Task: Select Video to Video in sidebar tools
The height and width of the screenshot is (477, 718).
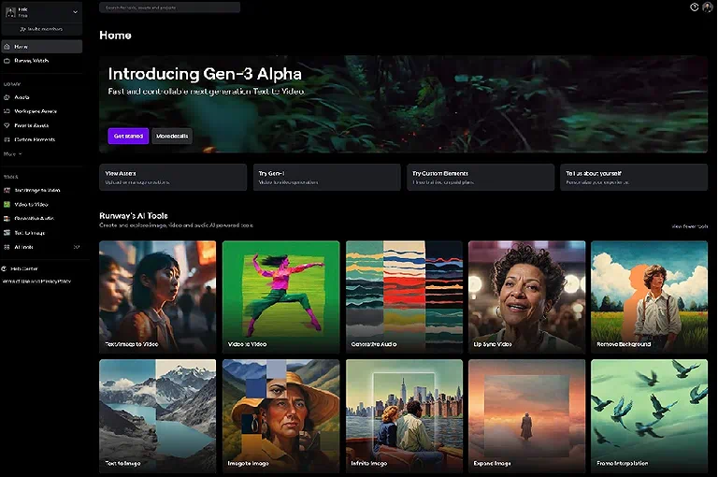Action: pos(42,205)
